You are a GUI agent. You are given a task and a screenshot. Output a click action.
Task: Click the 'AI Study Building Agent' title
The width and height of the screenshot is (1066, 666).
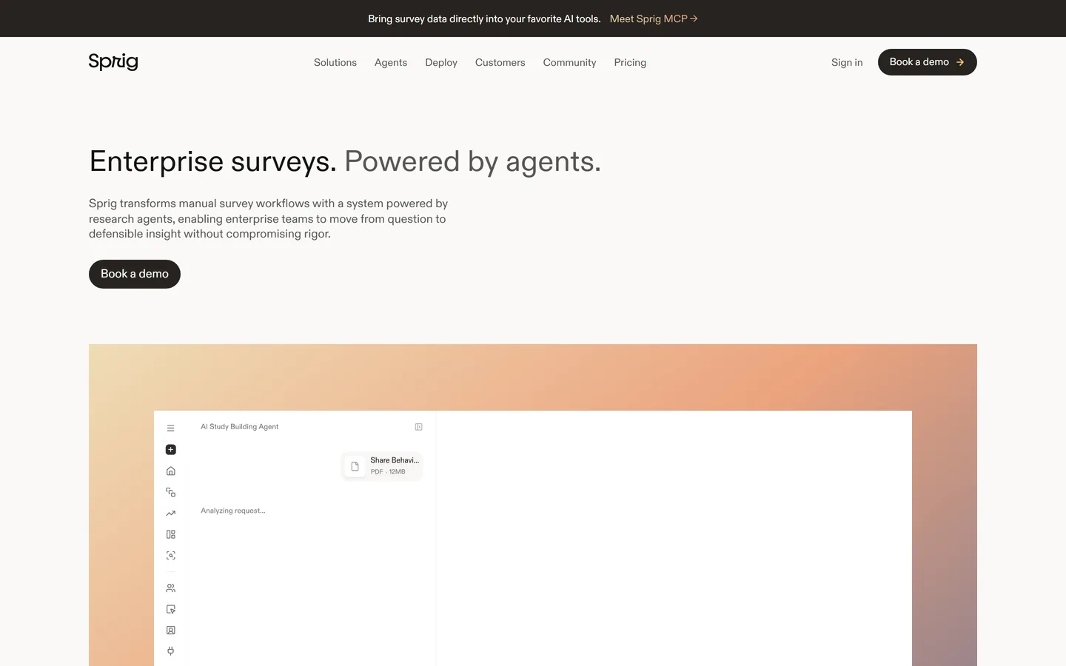[x=240, y=426]
